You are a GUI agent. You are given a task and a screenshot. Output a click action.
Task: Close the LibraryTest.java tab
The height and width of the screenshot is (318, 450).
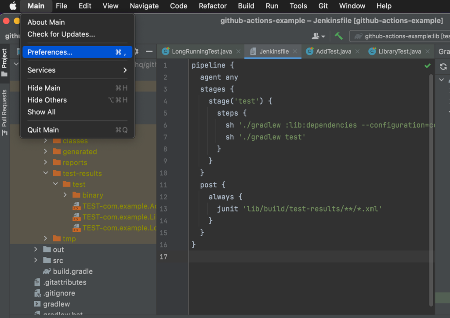tap(428, 51)
